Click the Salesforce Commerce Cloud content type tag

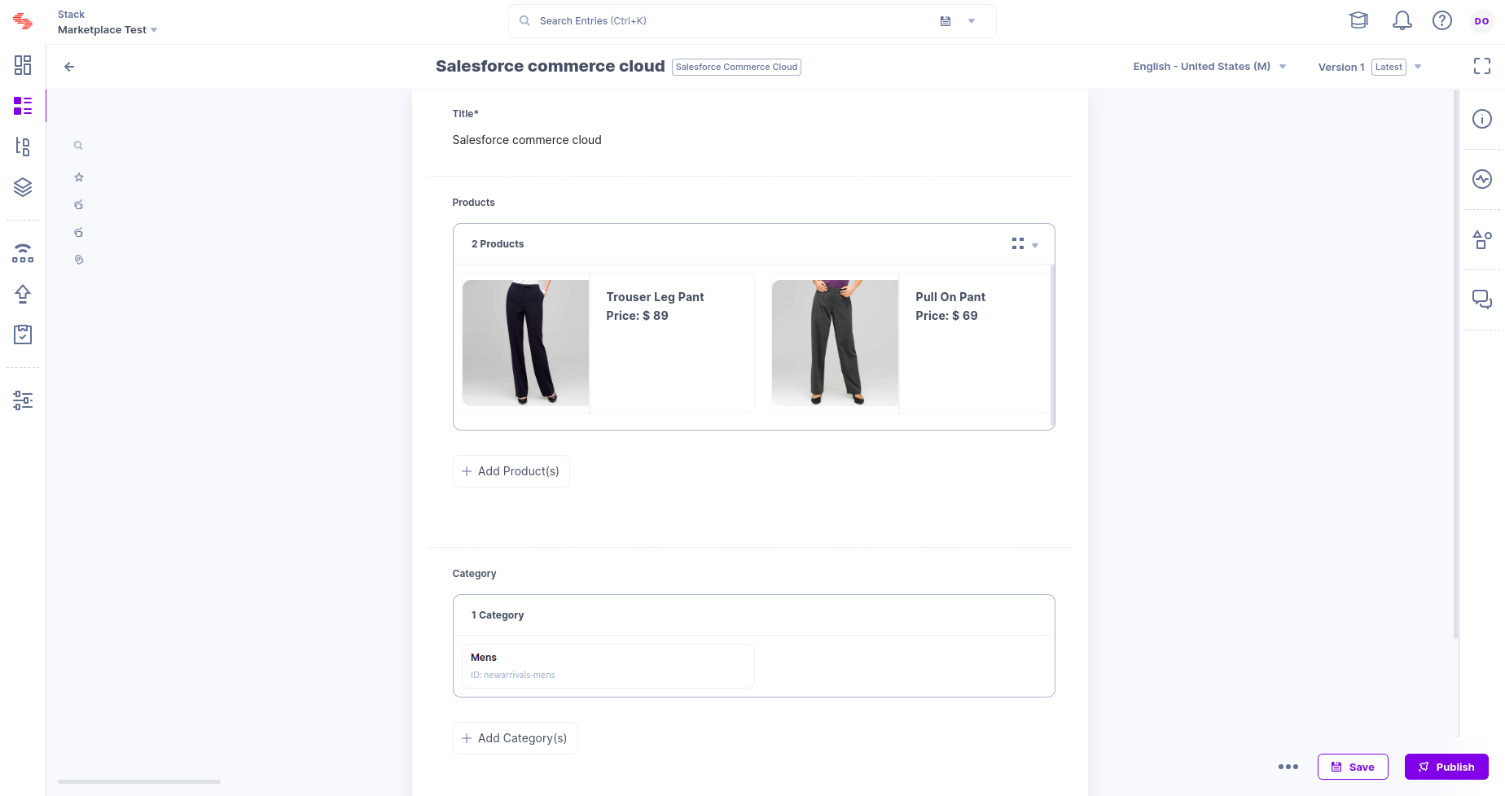click(736, 67)
